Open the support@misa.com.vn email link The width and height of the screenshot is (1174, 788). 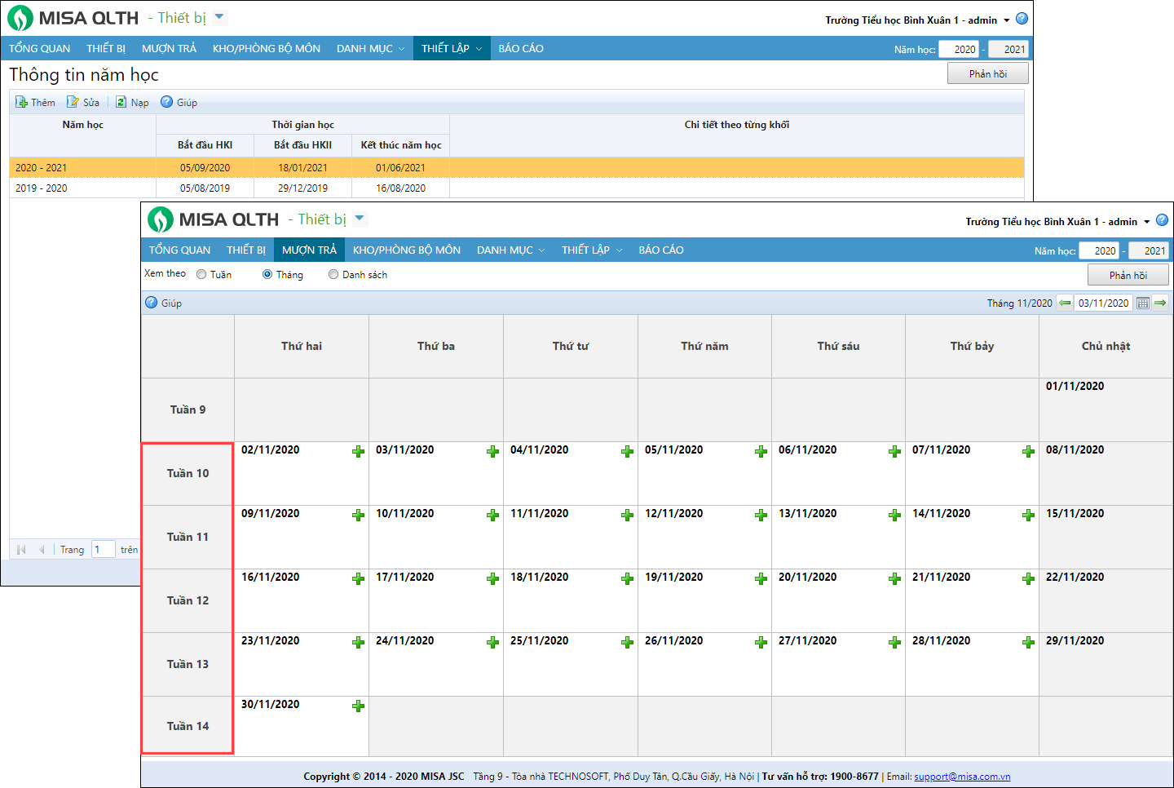tap(962, 777)
